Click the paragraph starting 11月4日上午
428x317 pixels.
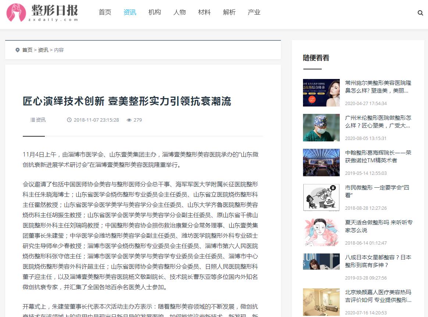pyautogui.click(x=140, y=160)
